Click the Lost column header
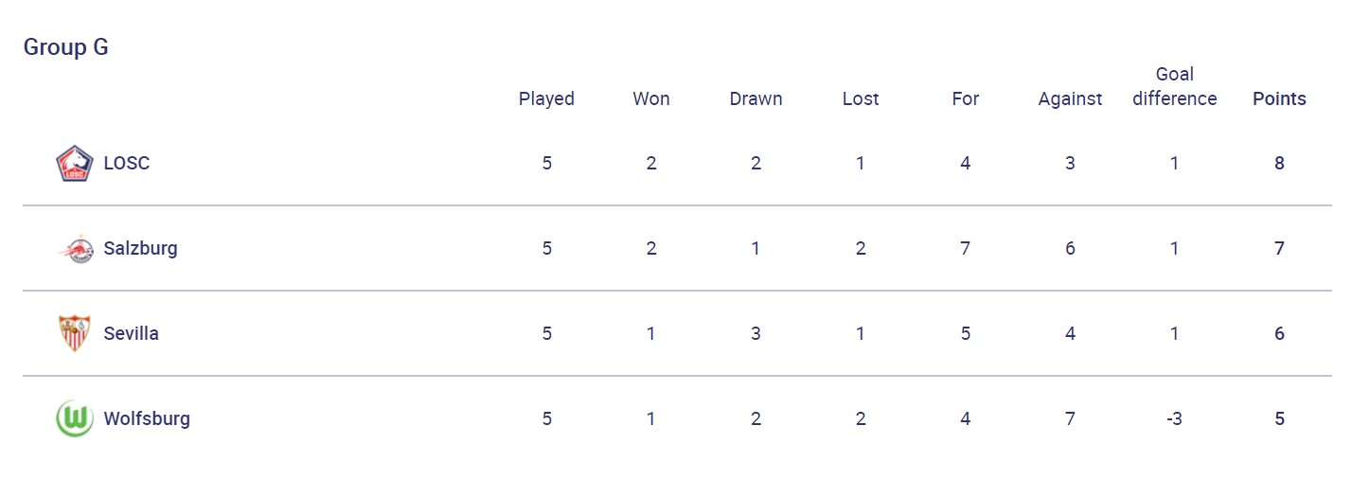The width and height of the screenshot is (1352, 479). 861,98
